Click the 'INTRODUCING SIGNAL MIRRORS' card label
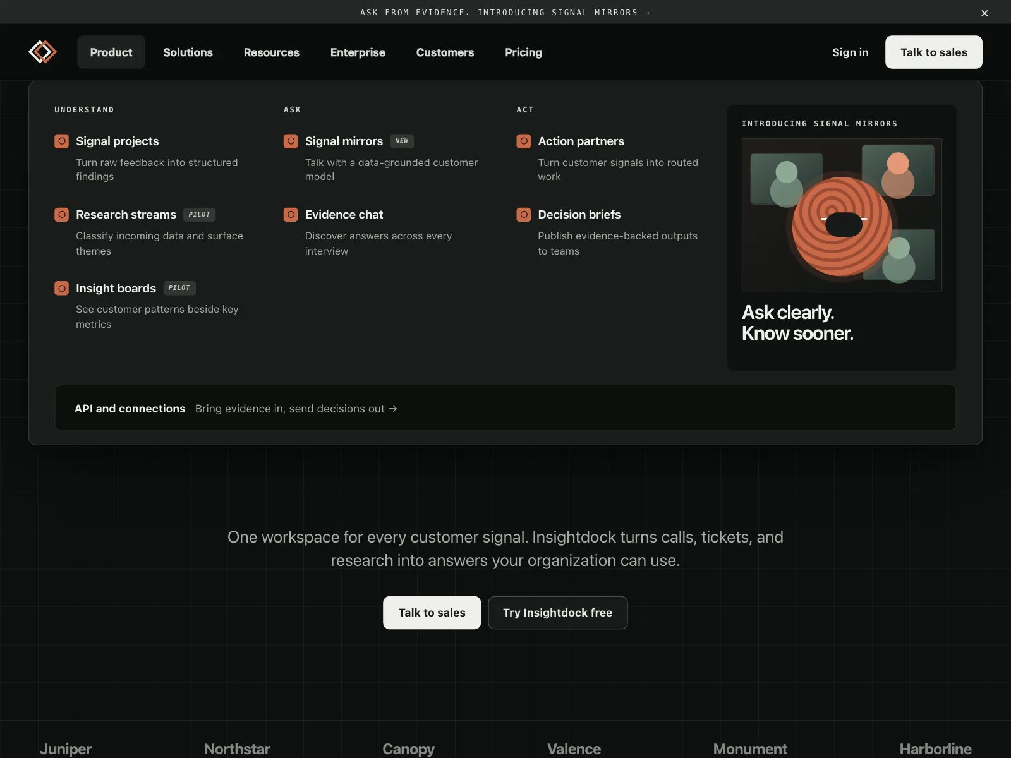Screen dimensions: 1011x758 click(820, 124)
